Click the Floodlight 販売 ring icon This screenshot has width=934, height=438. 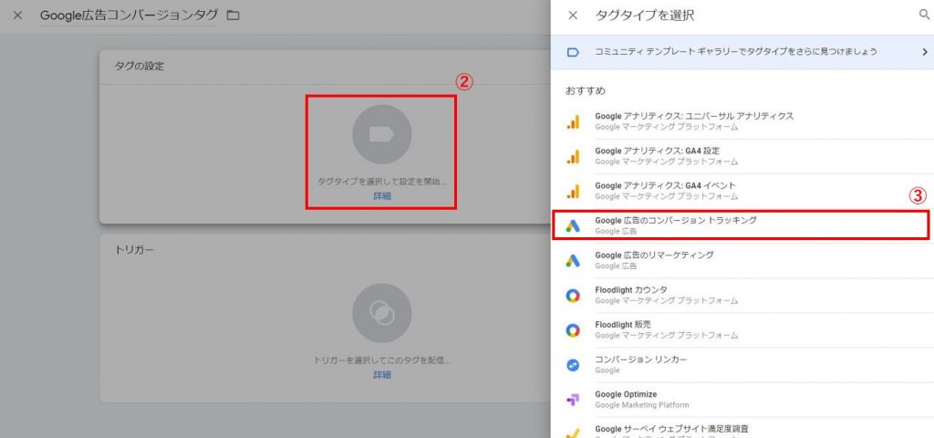coord(573,330)
